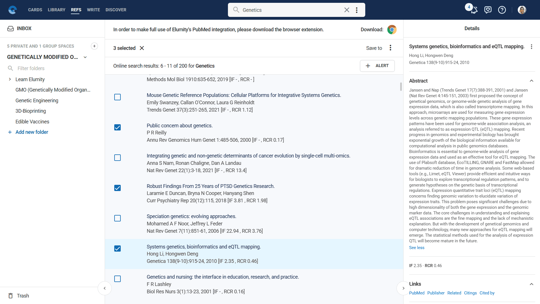Uncheck Public concern about genetics
Image resolution: width=540 pixels, height=304 pixels.
tap(117, 127)
